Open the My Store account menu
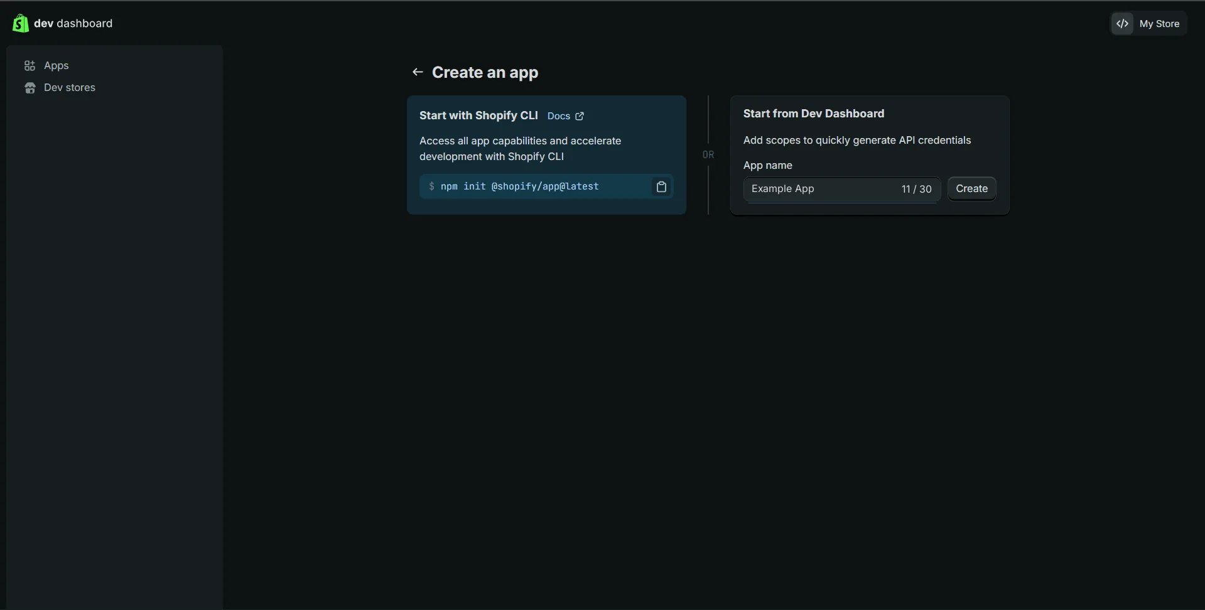Screen dimensions: 1205x610 (1148, 23)
